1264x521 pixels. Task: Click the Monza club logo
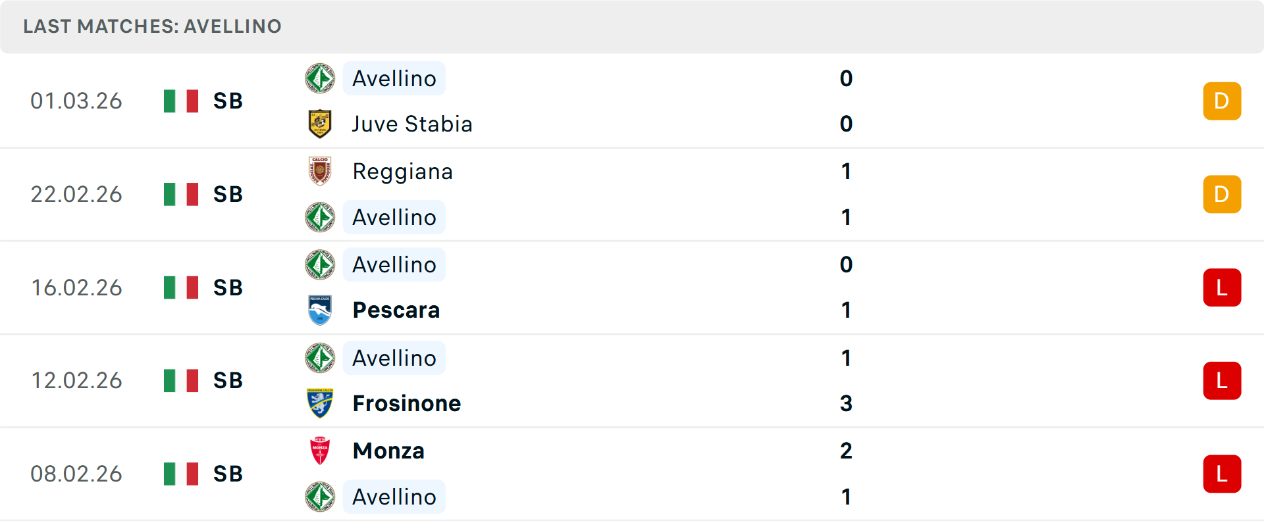[320, 451]
